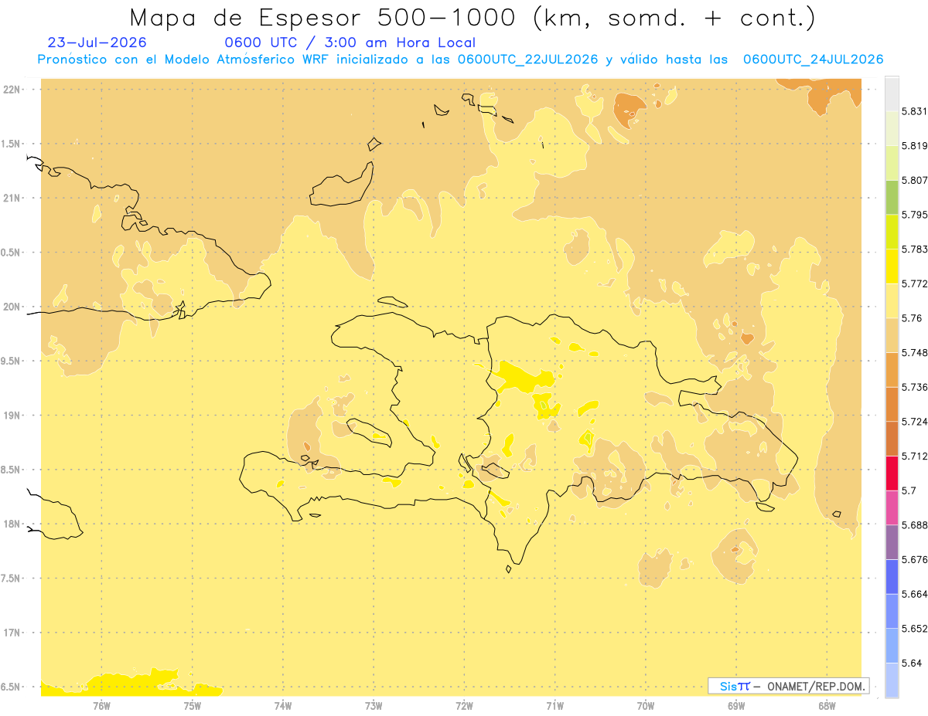The width and height of the screenshot is (928, 716).
Task: Click the legend value '5.807'
Action: (915, 180)
